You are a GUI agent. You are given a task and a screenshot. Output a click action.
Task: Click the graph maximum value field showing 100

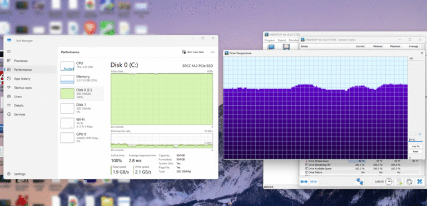(415, 59)
